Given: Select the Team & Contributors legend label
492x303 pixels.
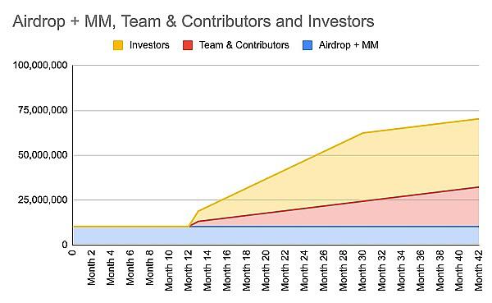Looking at the screenshot, I should pyautogui.click(x=244, y=45).
